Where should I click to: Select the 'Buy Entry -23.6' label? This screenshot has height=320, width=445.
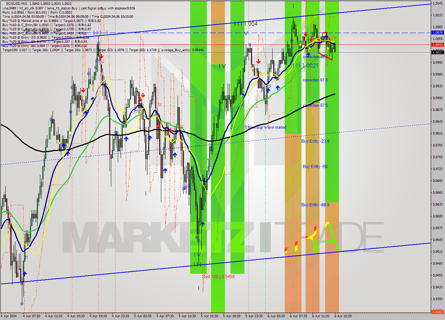(x=315, y=141)
